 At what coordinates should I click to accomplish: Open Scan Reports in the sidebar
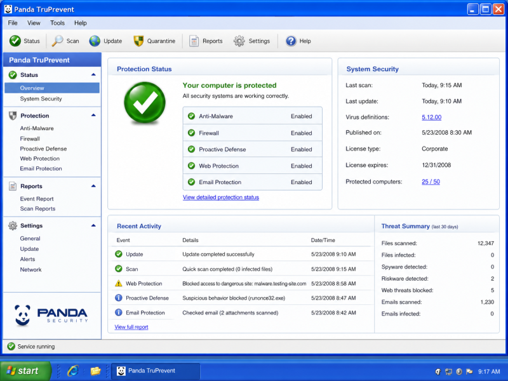coord(37,209)
